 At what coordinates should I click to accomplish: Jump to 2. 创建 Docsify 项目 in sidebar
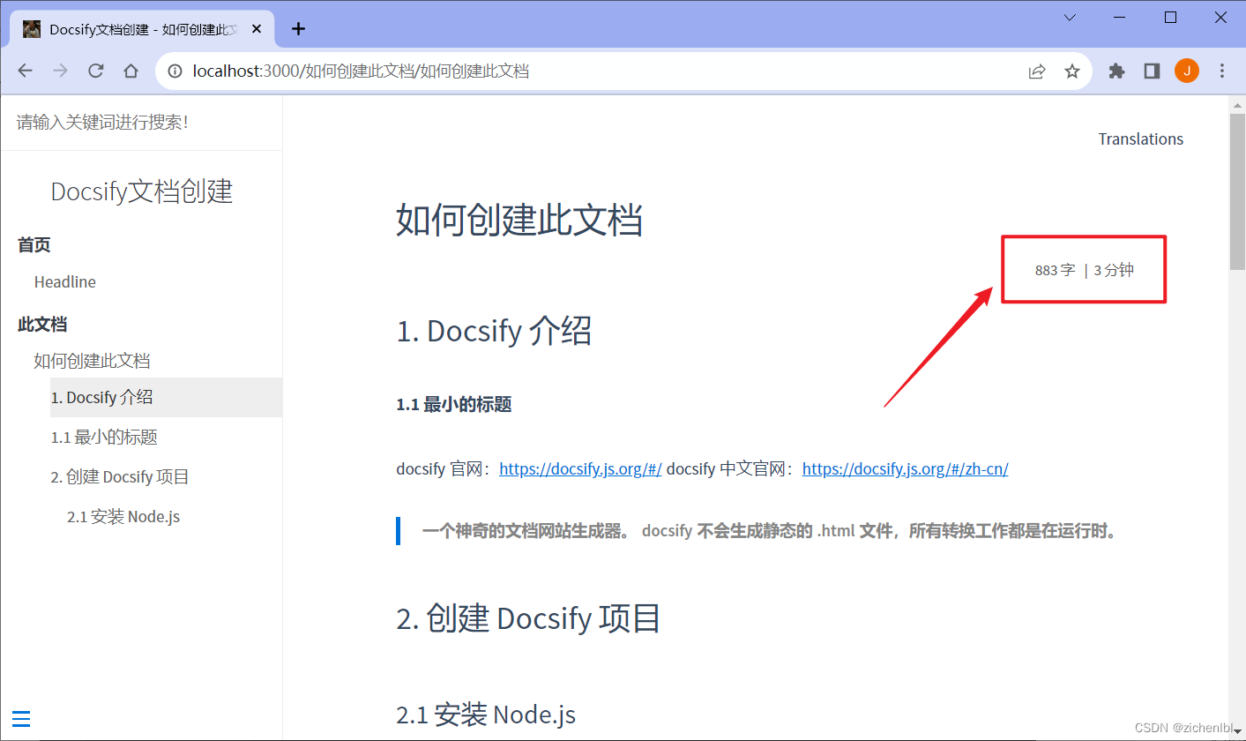(x=120, y=477)
